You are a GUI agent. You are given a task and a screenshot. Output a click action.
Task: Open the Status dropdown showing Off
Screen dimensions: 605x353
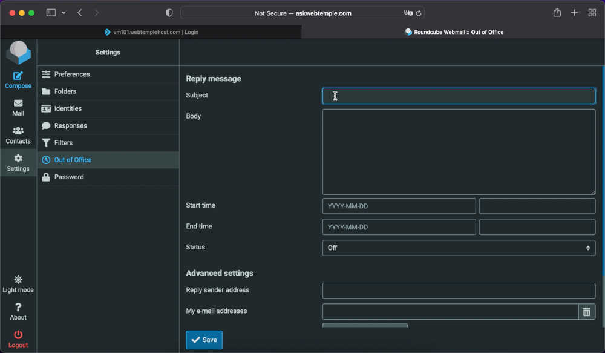click(x=459, y=248)
